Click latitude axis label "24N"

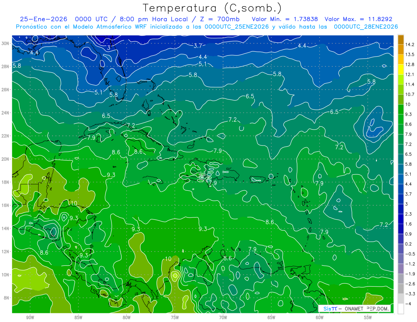click(6, 113)
